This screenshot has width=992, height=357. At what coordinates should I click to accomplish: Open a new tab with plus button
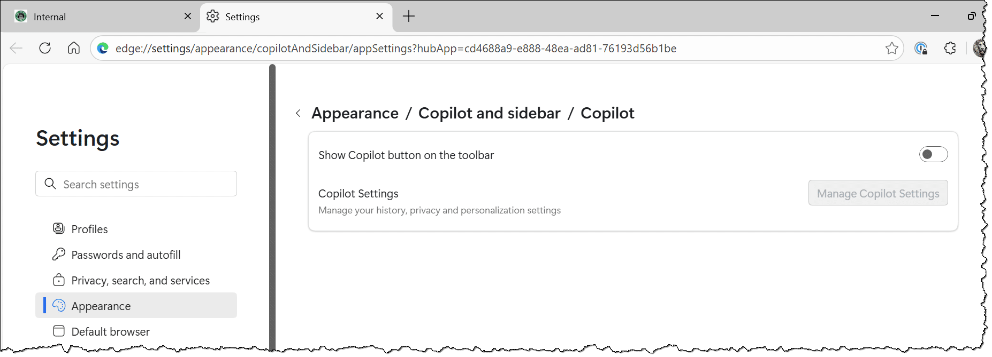click(409, 17)
